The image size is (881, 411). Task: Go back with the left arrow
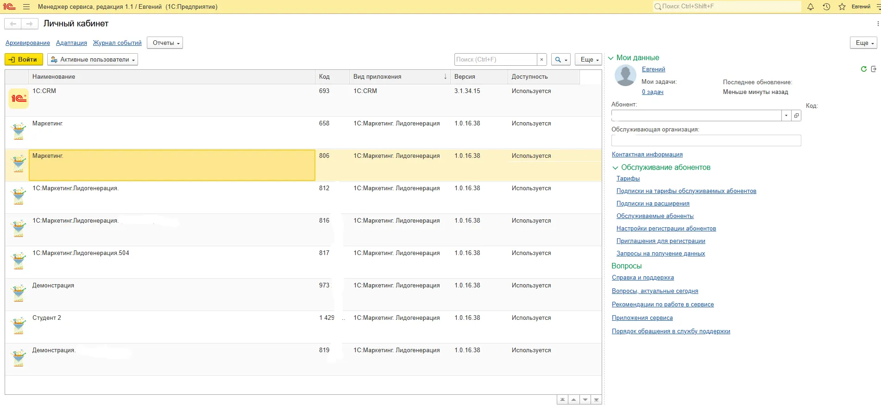[13, 24]
